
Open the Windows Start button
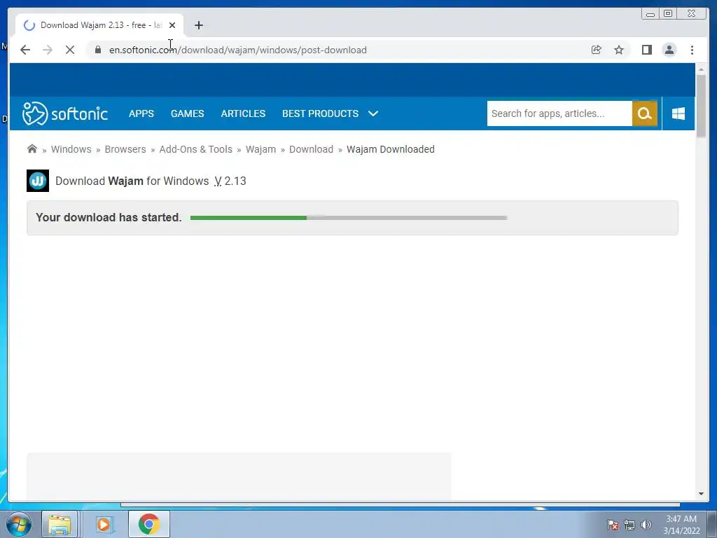(18, 524)
